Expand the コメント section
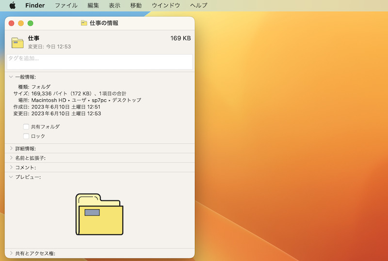This screenshot has height=261, width=388. [11, 167]
